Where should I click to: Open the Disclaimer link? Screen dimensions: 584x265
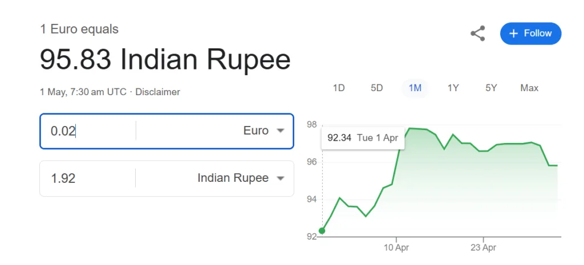coord(157,92)
